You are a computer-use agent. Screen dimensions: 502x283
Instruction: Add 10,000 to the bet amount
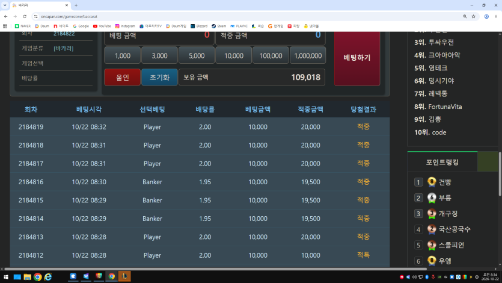click(234, 55)
